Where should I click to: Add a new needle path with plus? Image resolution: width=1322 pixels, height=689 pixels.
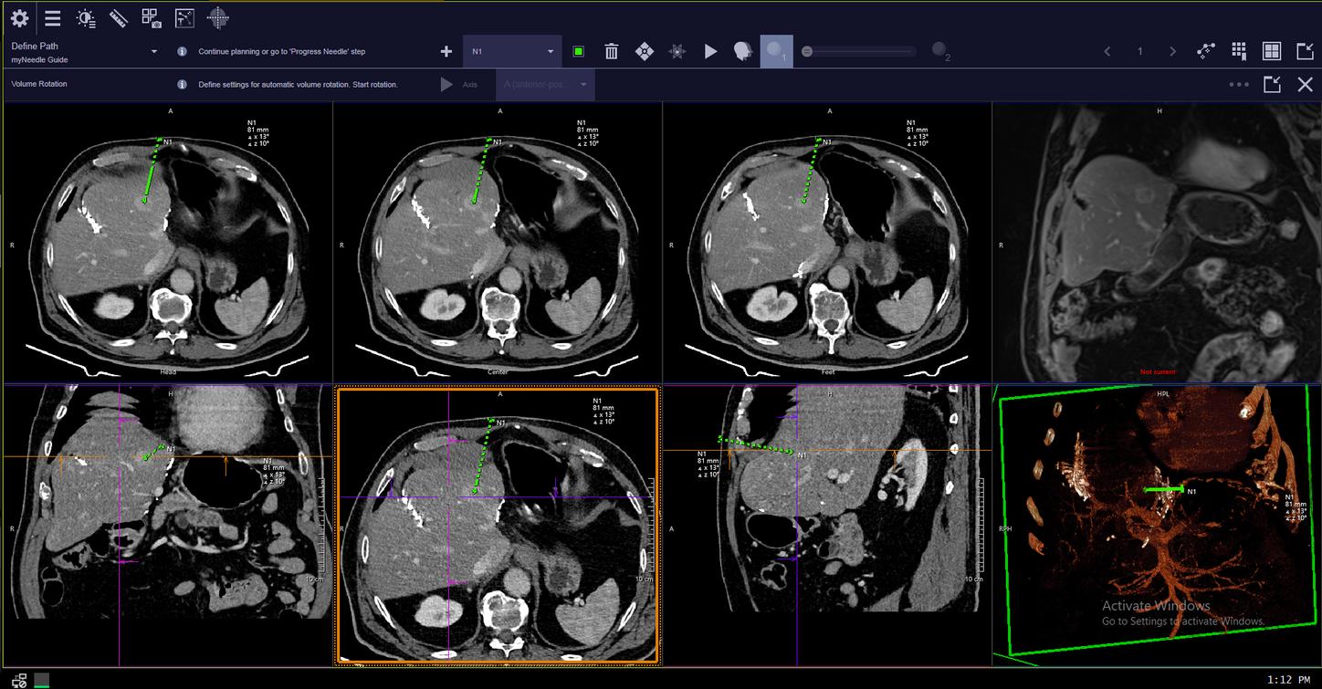pyautogui.click(x=446, y=52)
